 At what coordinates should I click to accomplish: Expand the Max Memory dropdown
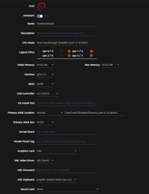(110, 65)
